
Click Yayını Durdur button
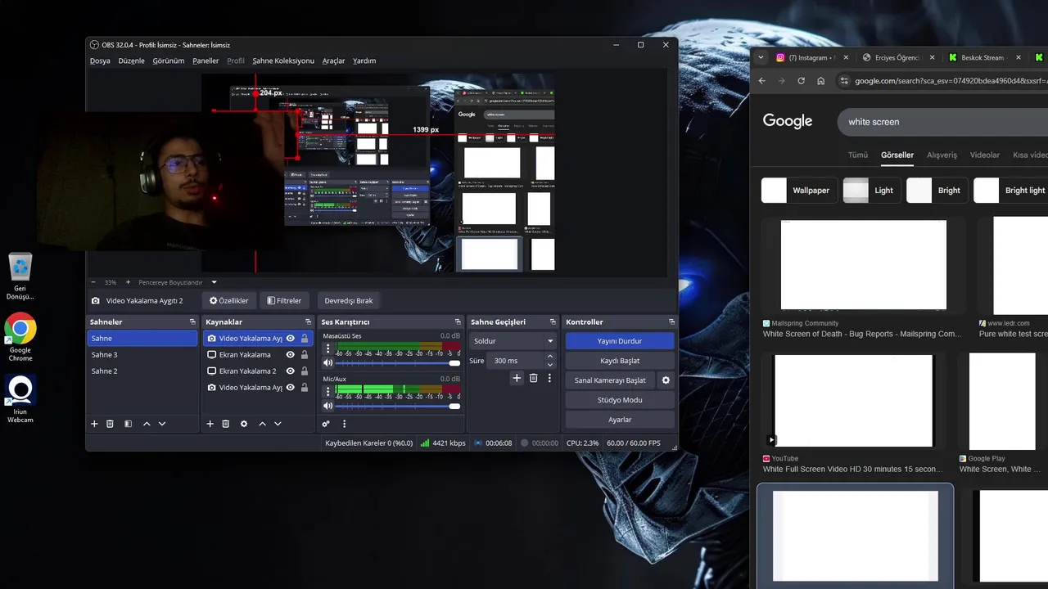(620, 341)
